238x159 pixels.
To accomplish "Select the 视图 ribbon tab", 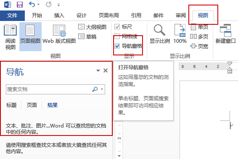I will 203,15.
